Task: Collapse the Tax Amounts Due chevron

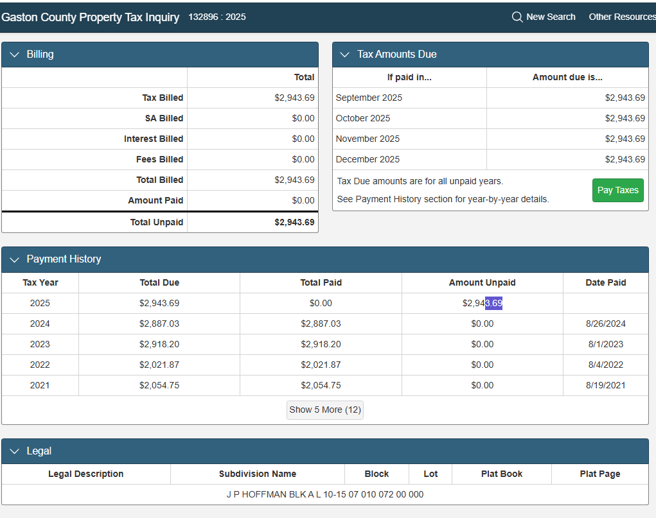Action: [x=345, y=55]
